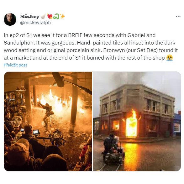Screen dimensions: 184x184
Task: Open the Přeložit post translation link
Action: point(15,65)
